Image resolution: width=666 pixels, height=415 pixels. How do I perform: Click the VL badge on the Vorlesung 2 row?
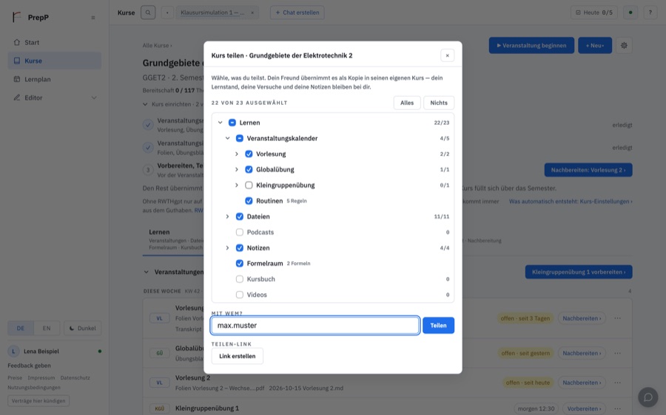coord(159,383)
